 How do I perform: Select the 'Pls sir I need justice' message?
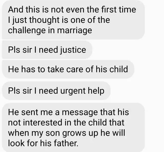(47, 50)
